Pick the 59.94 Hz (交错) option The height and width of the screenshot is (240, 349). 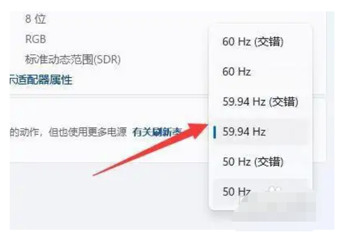(x=260, y=102)
